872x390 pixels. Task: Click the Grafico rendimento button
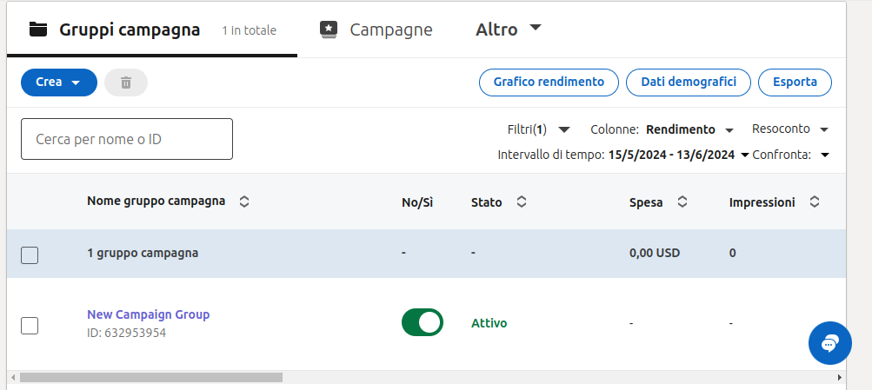(x=549, y=83)
